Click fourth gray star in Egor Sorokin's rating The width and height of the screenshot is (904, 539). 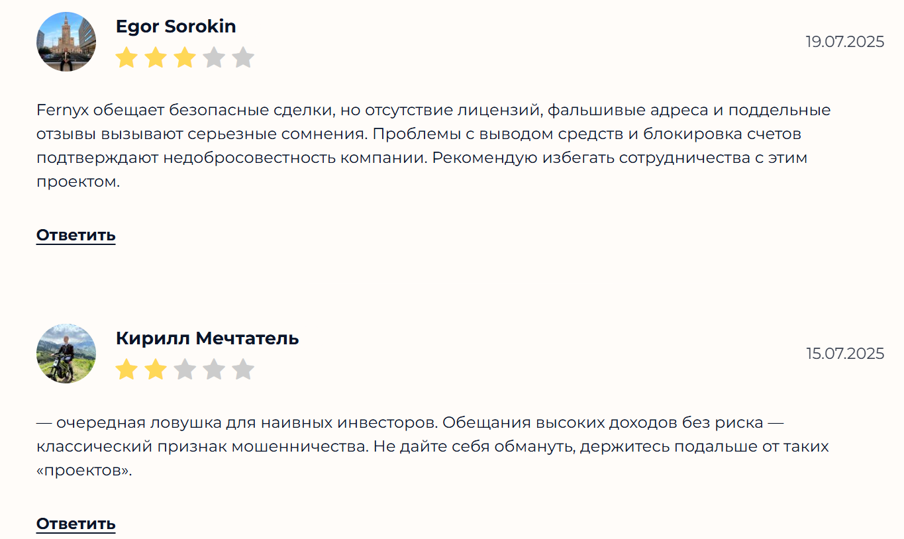(214, 58)
